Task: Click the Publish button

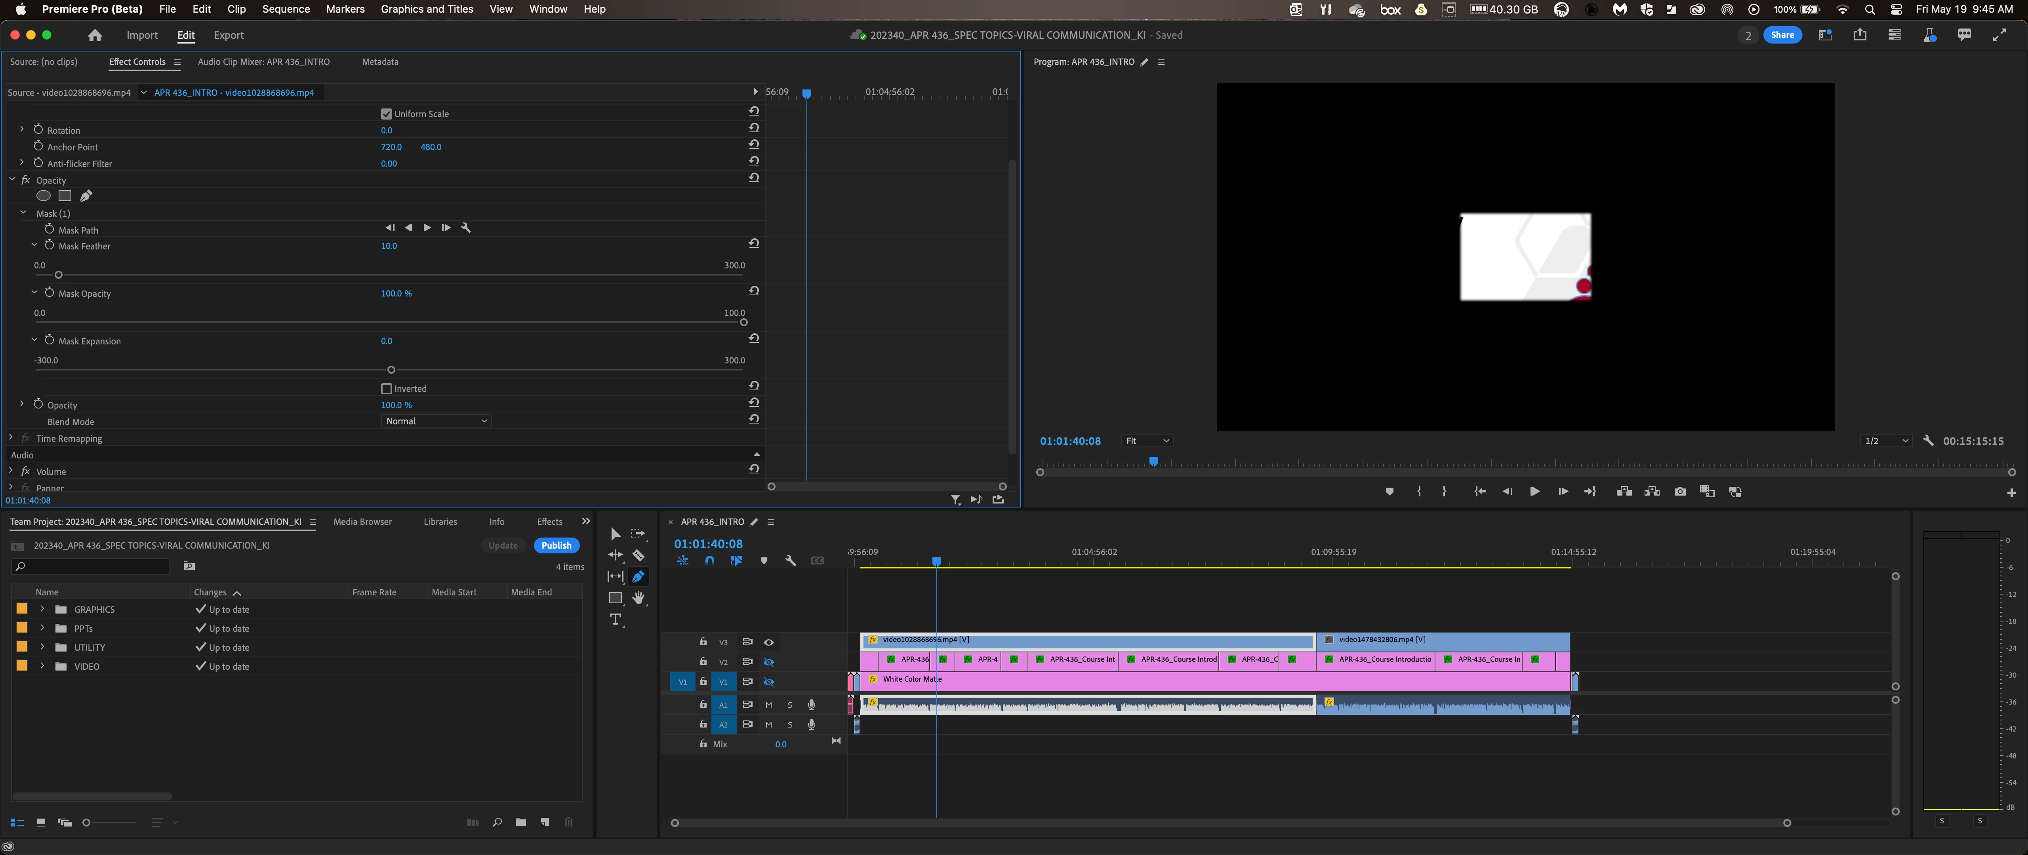Action: (x=556, y=546)
